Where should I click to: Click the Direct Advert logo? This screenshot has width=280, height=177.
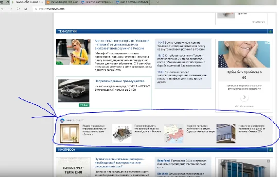(72, 120)
